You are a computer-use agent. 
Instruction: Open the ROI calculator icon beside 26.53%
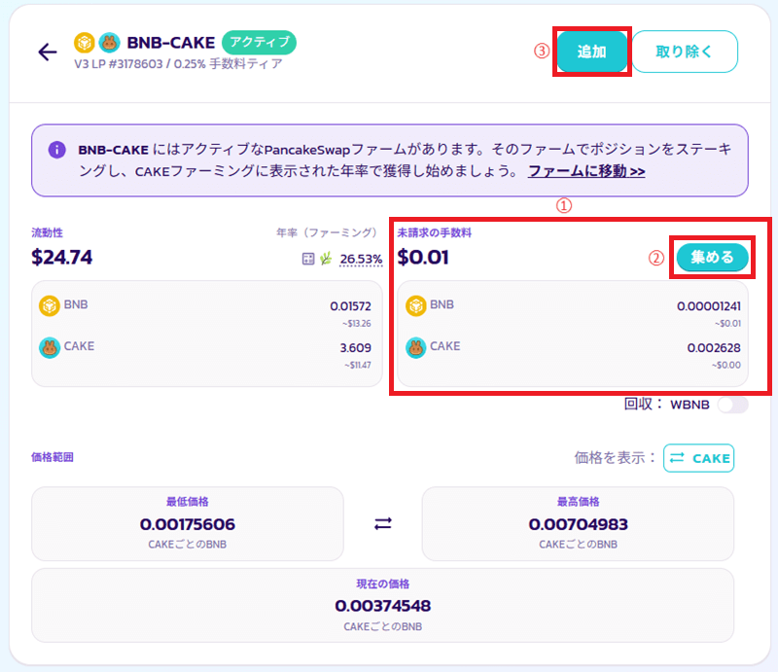point(308,259)
